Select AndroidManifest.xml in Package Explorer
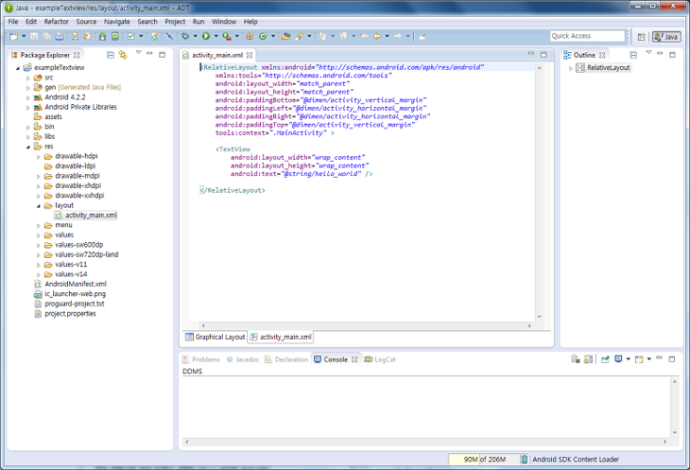Viewport: 690px width, 470px height. click(x=71, y=284)
